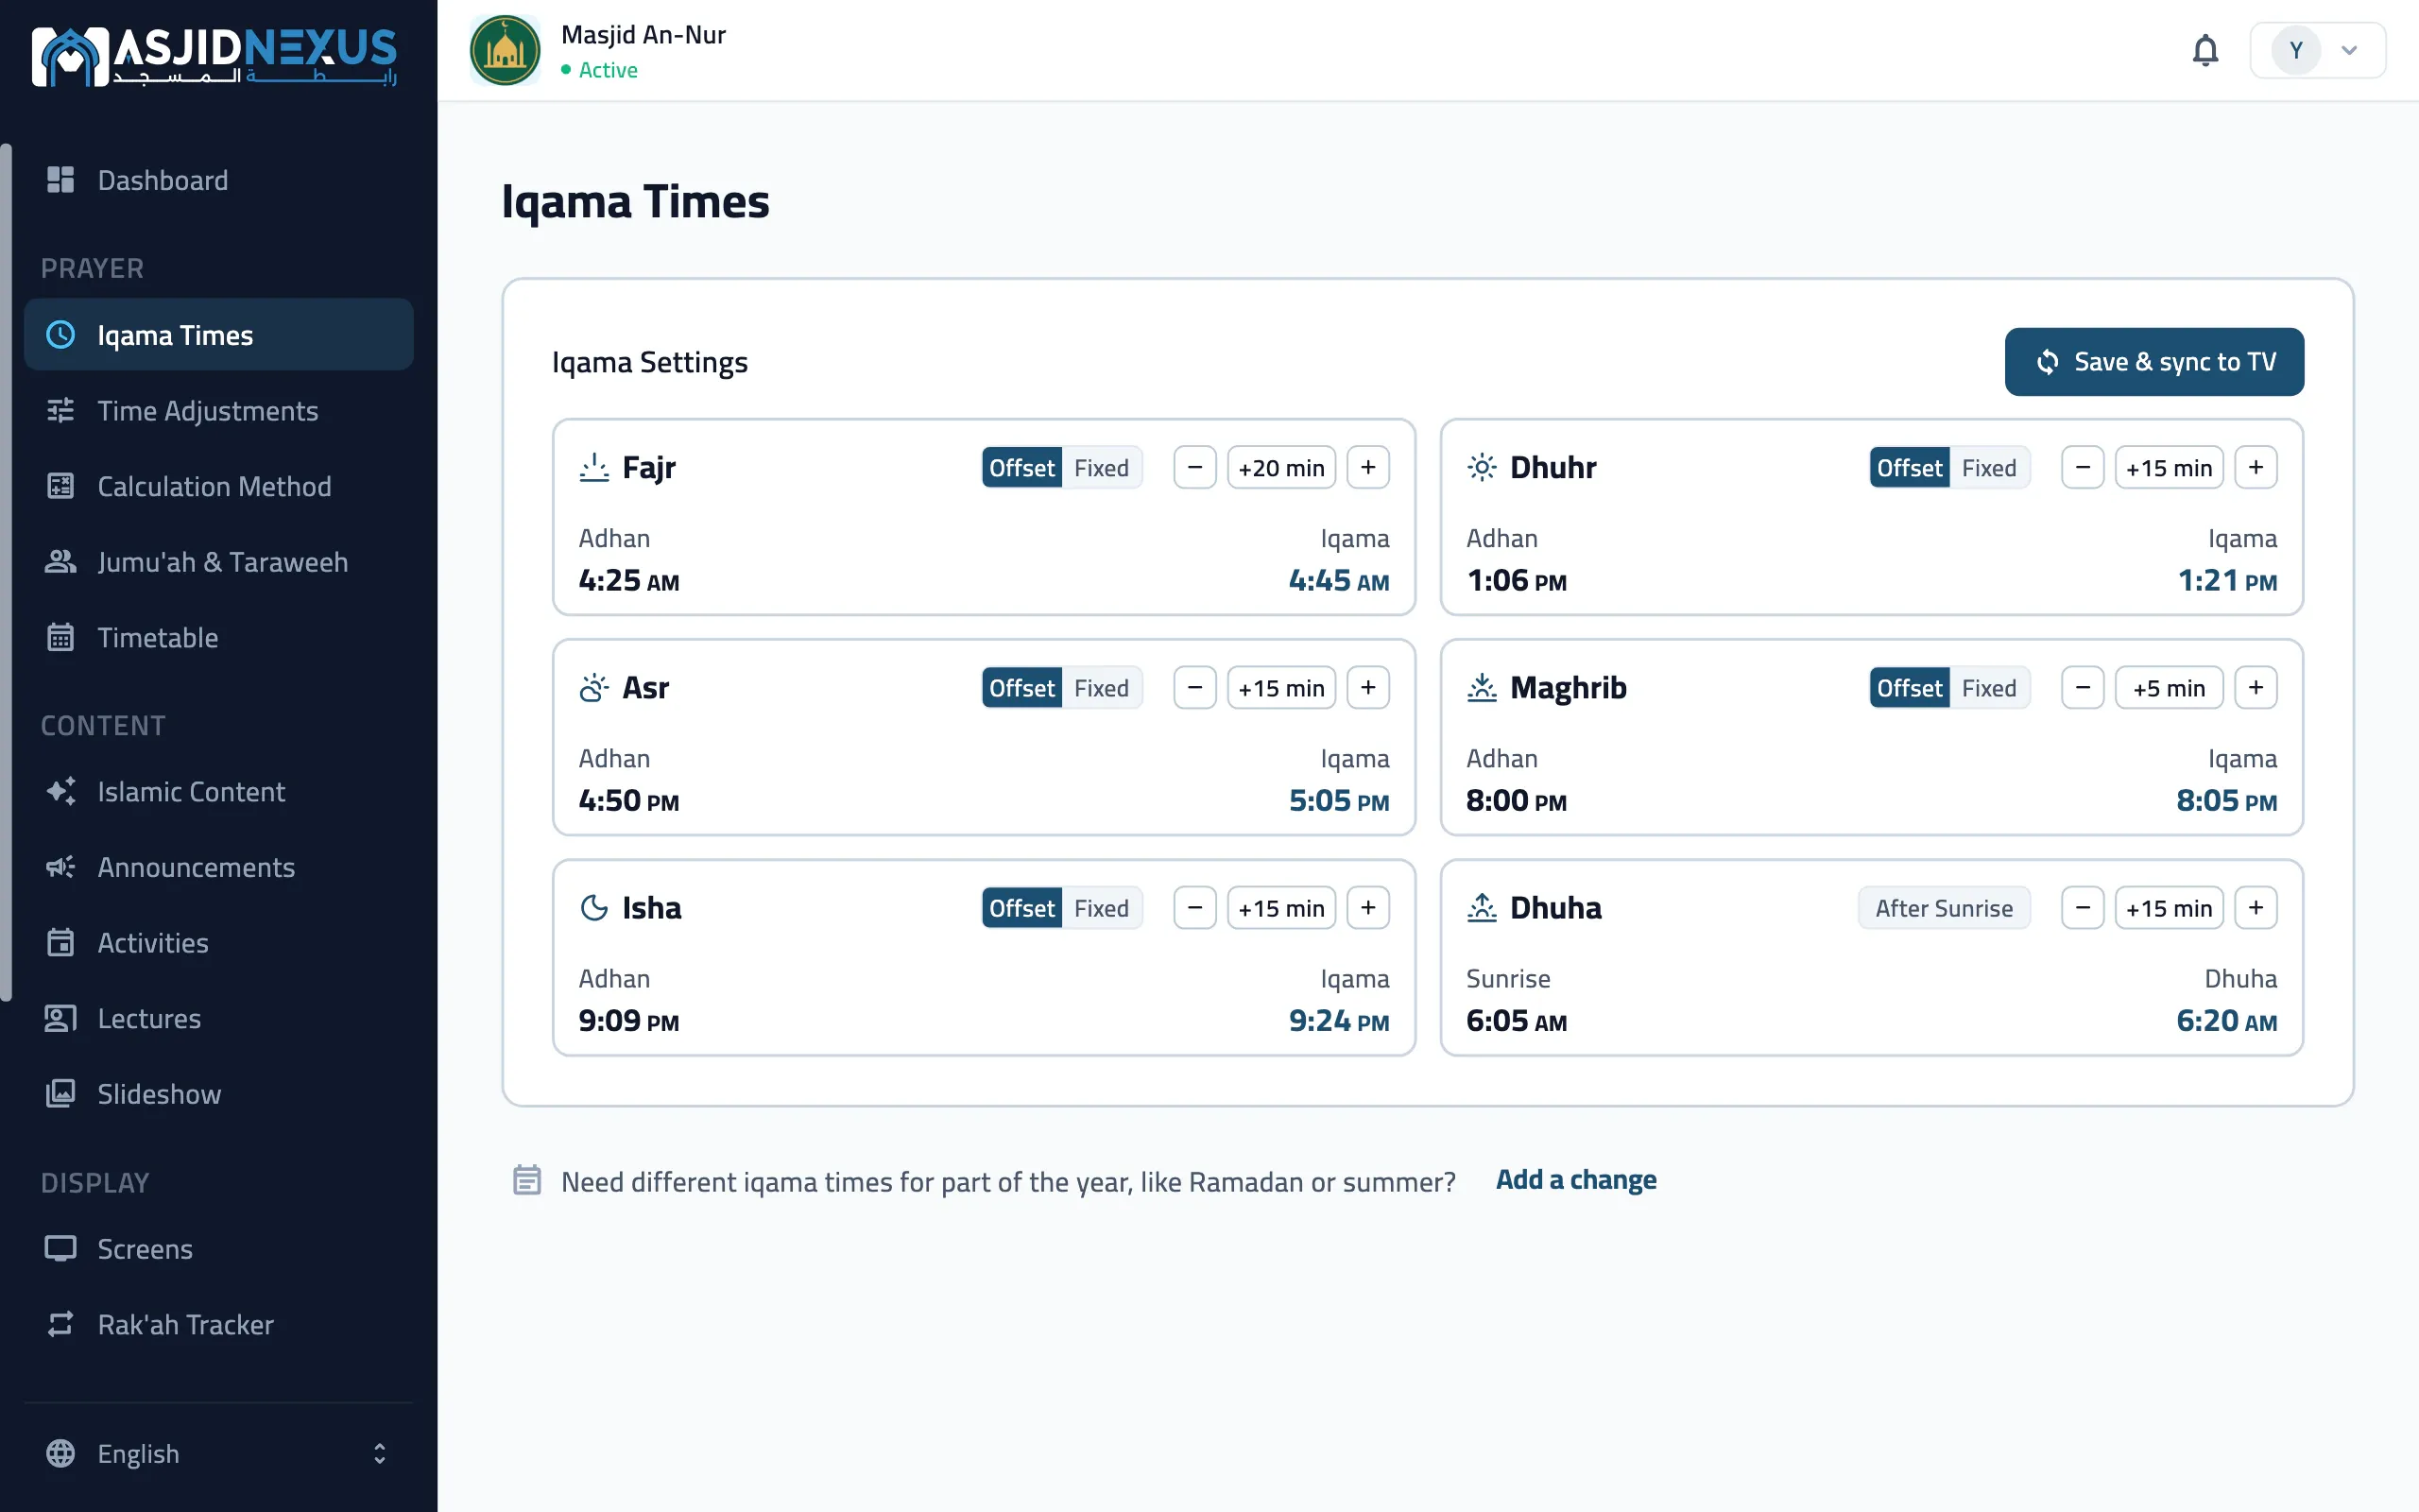Click the Rak'ah Tracker repeat icon
The width and height of the screenshot is (2419, 1512).
point(60,1324)
